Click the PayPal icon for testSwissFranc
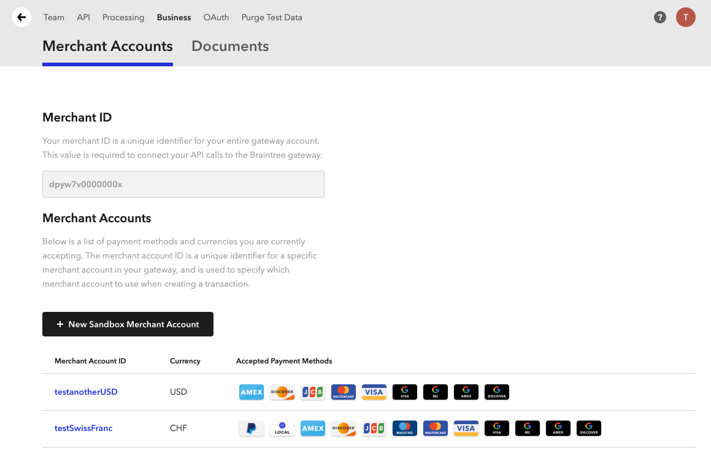The image size is (711, 458). pos(251,428)
